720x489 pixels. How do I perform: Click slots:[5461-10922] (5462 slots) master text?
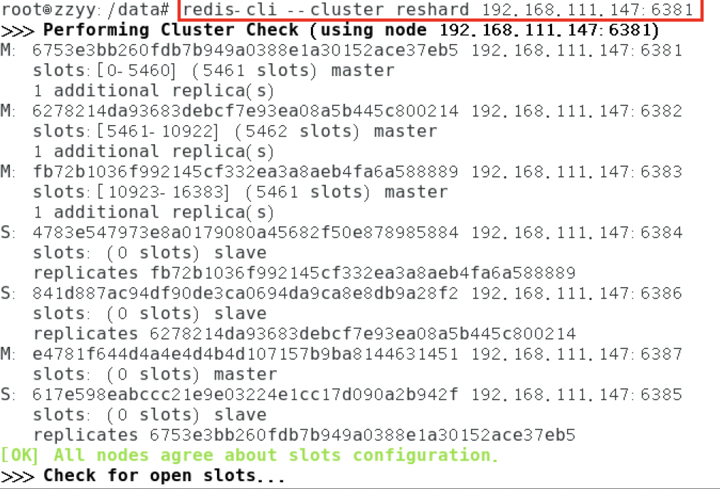(235, 131)
